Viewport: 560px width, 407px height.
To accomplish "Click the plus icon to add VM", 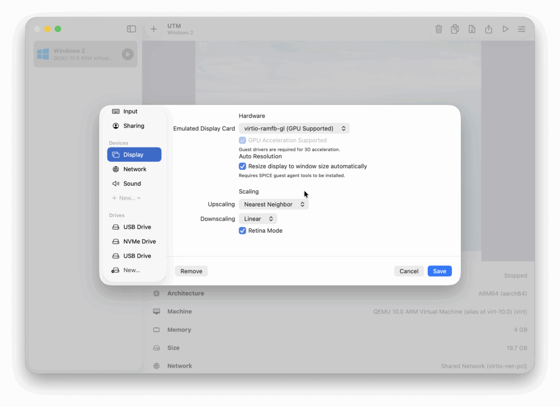I will point(154,29).
